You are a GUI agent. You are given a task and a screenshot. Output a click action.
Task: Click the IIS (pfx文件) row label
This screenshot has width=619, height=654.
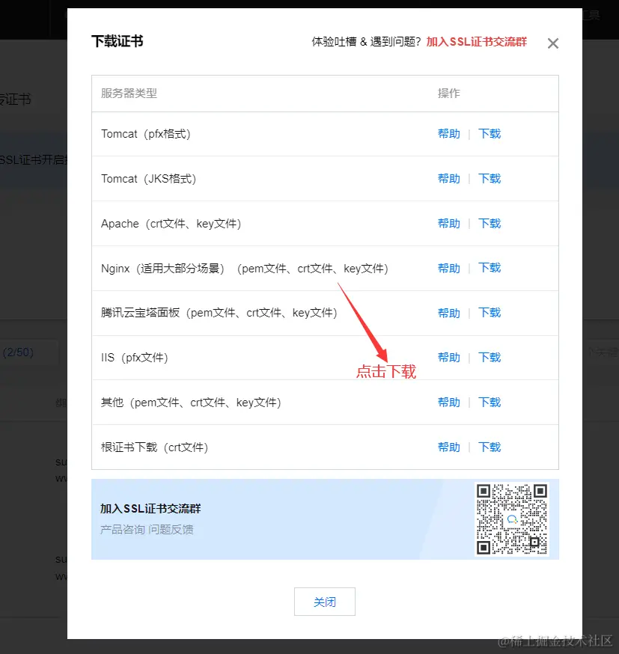(x=134, y=358)
